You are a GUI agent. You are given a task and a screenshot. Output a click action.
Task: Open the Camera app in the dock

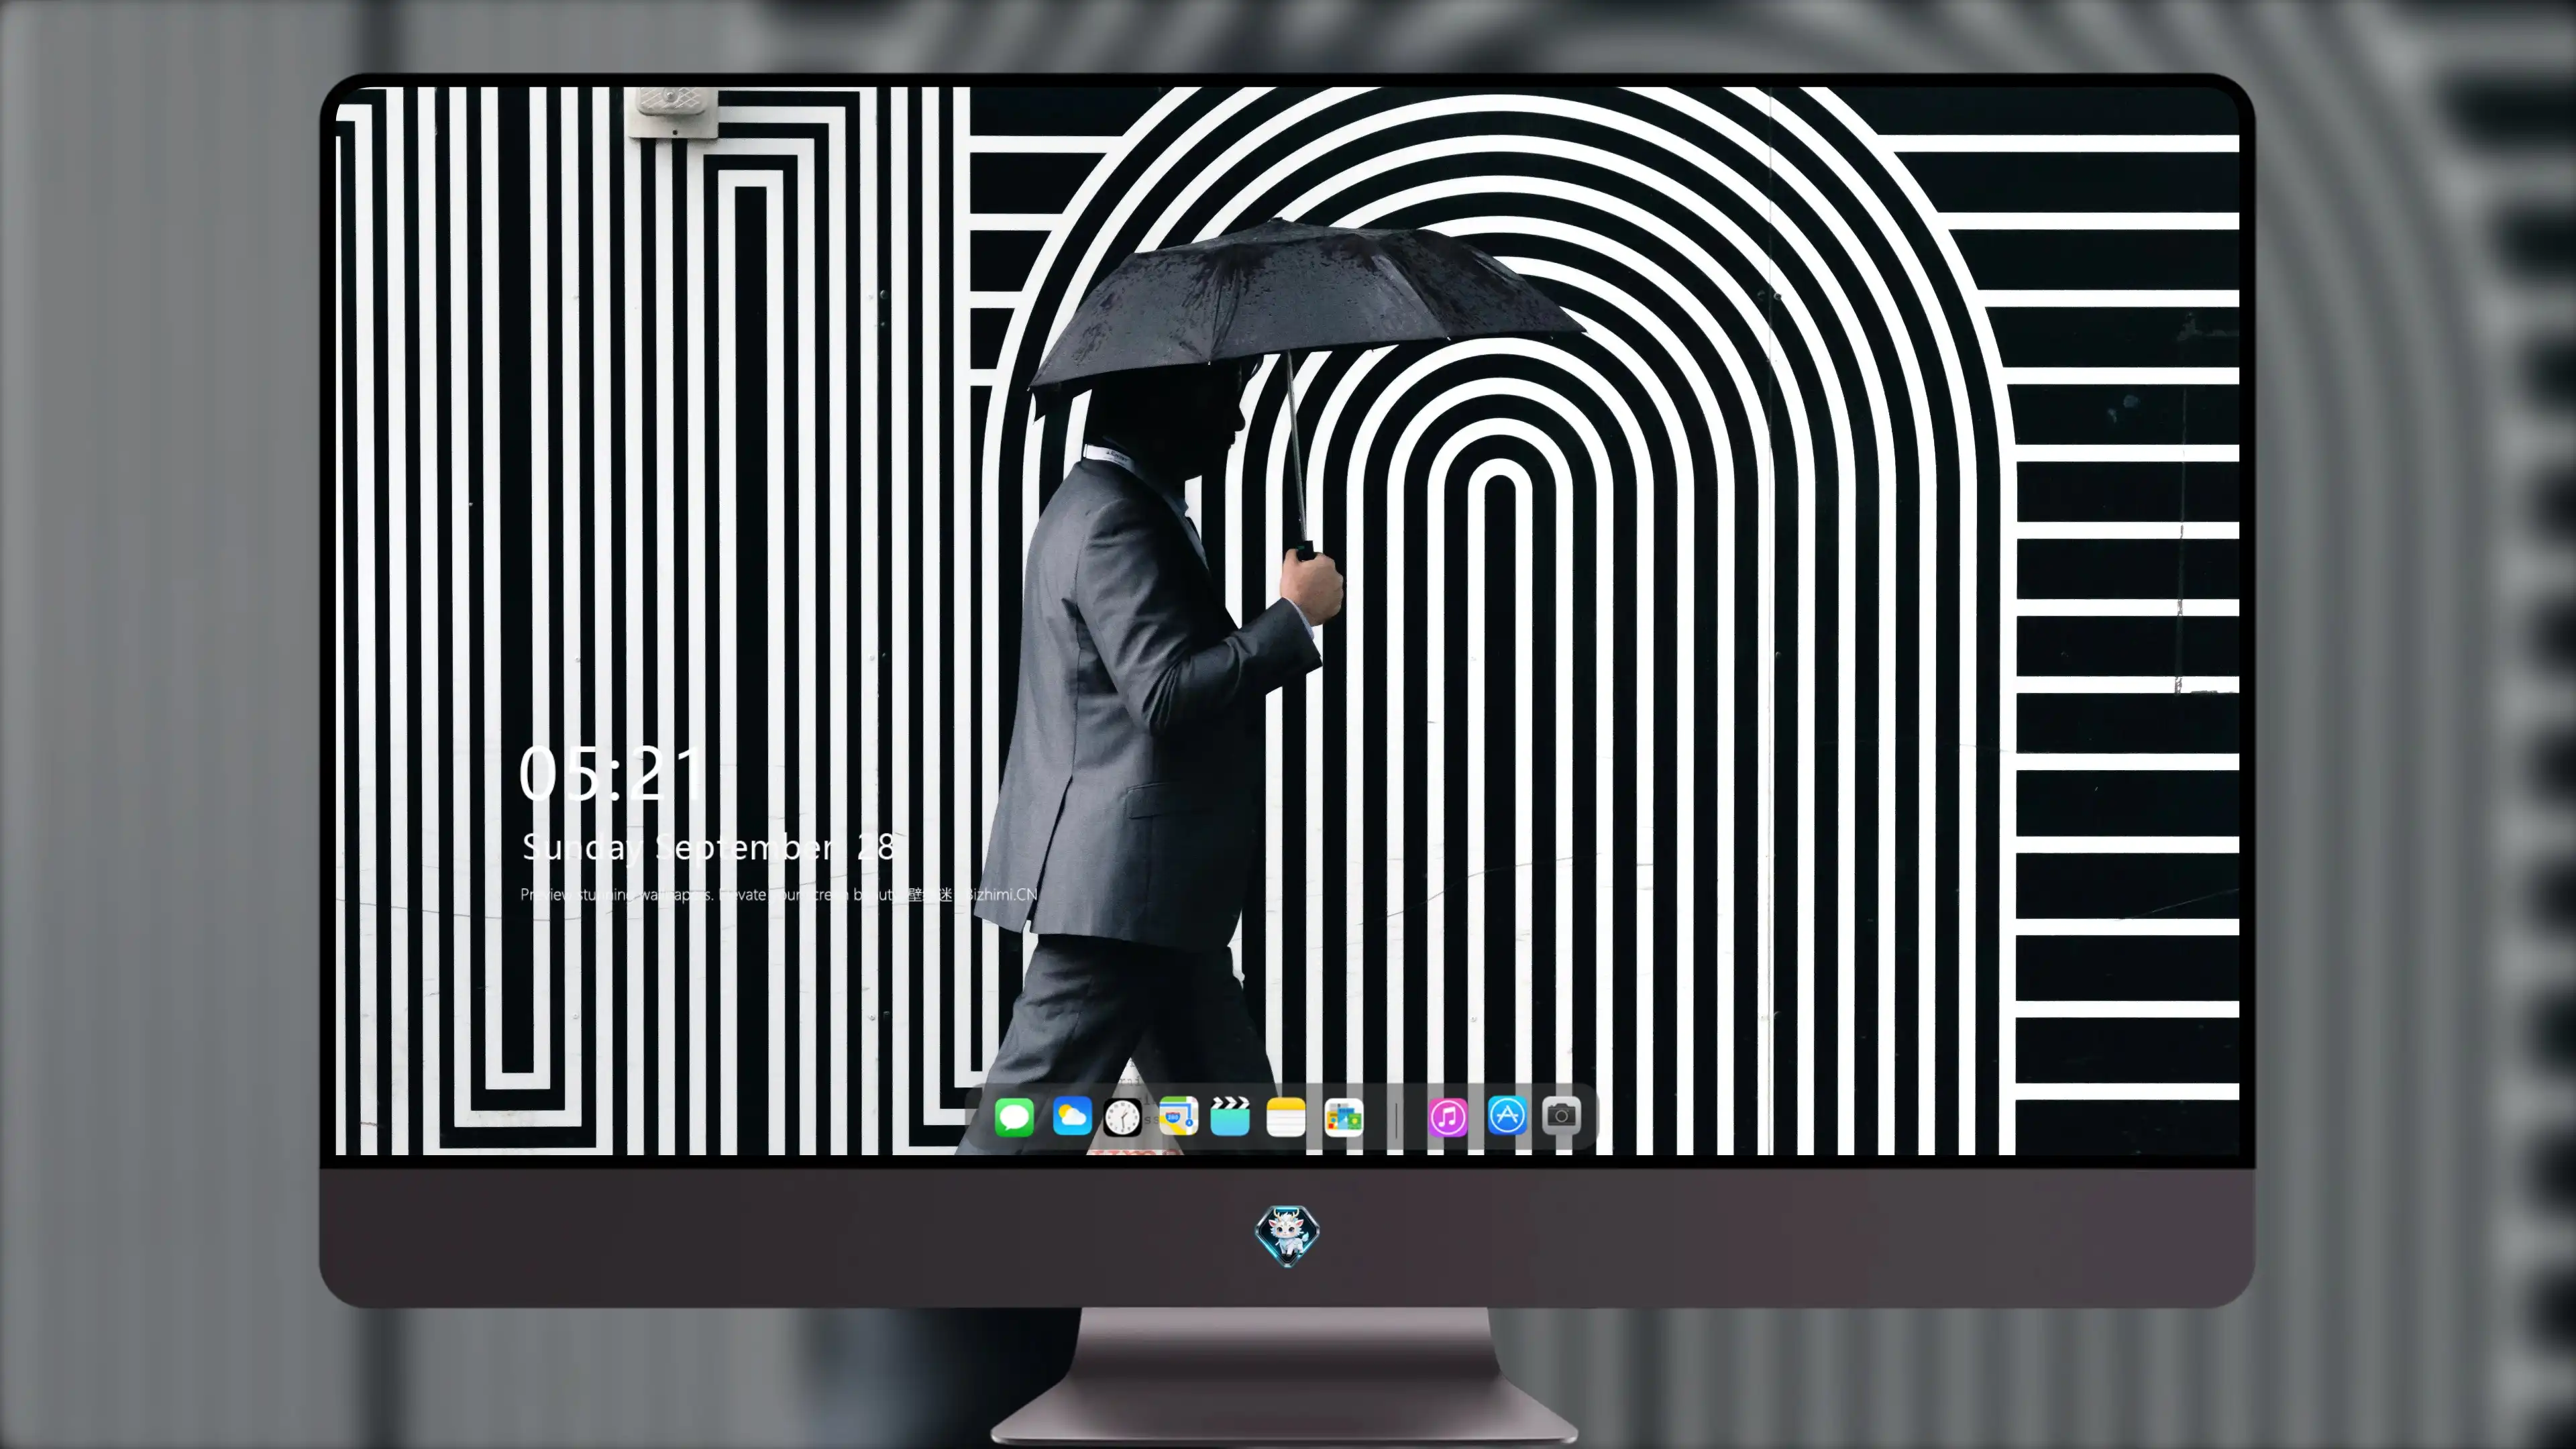(1561, 1115)
